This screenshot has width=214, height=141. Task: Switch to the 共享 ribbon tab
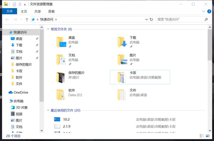pyautogui.click(x=37, y=11)
